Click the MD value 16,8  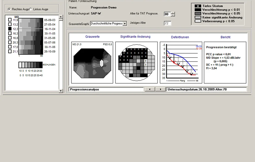coord(15,38)
